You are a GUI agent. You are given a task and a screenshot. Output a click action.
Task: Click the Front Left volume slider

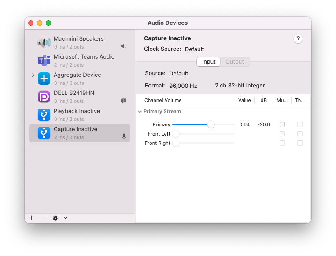coord(203,134)
